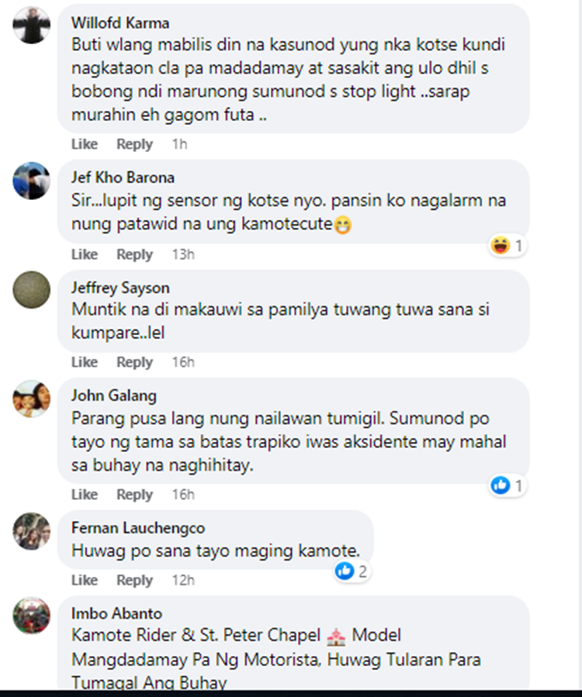Open Jef Kho Barona's avatar
Screen dimensions: 582x697
click(x=31, y=181)
